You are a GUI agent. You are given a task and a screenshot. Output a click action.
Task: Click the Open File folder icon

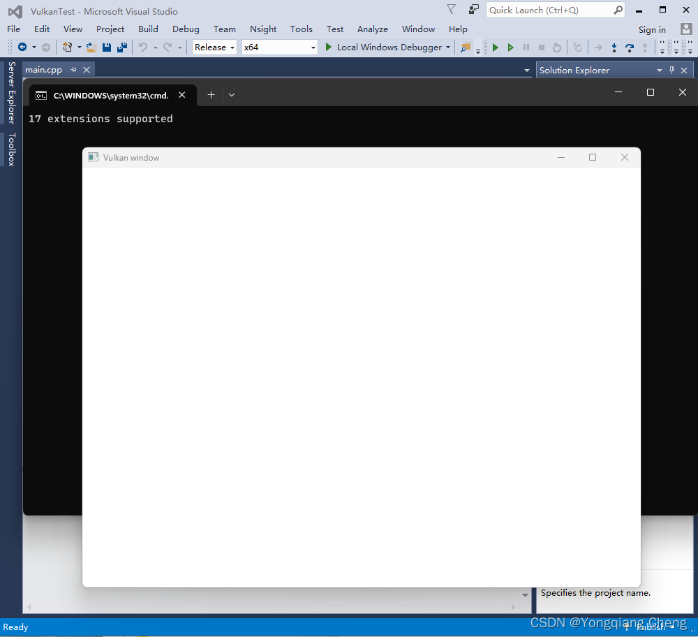pyautogui.click(x=91, y=47)
